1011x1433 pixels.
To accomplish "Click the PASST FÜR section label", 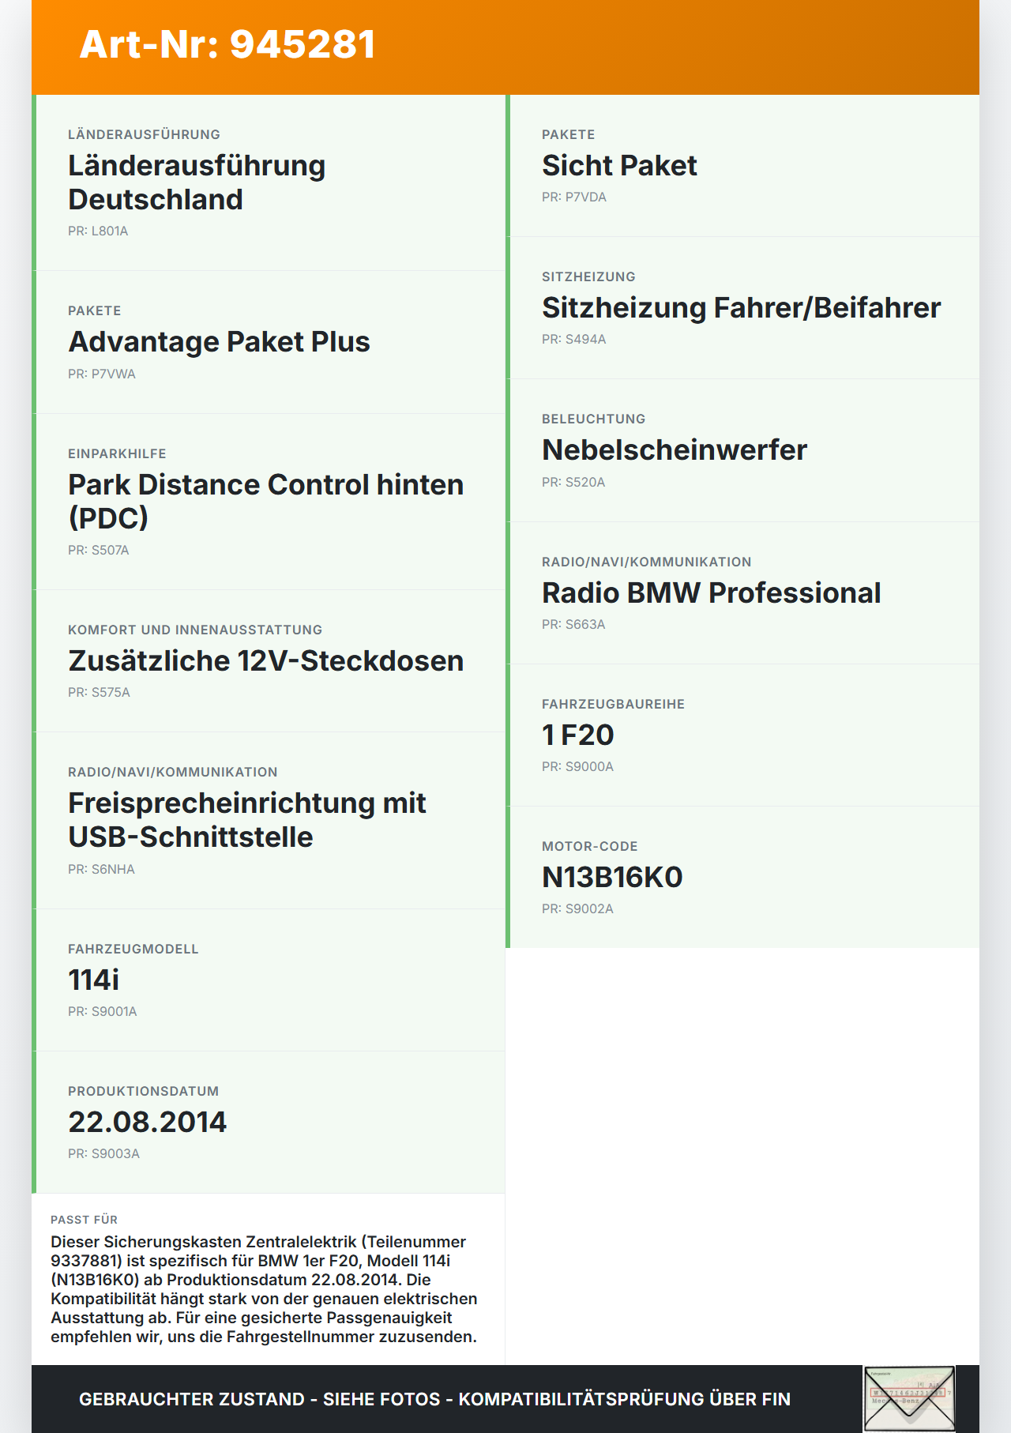I will click(84, 1220).
